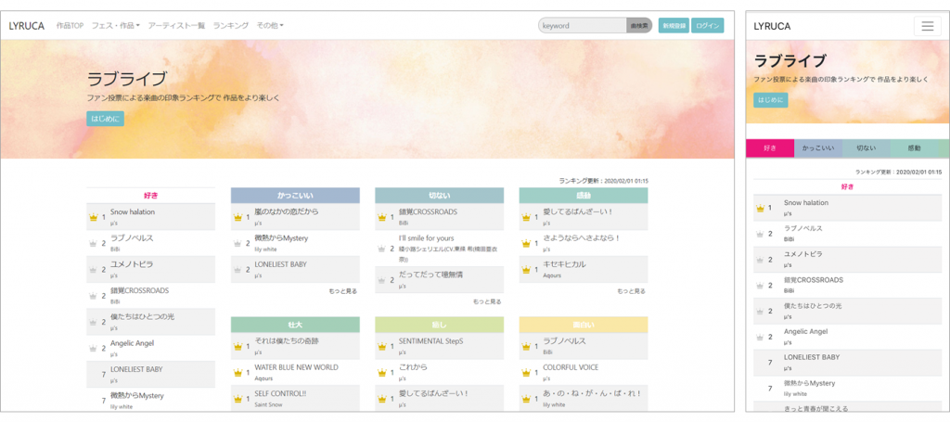Click the gold crown beside これから
This screenshot has height=422, width=950.
pos(381,372)
